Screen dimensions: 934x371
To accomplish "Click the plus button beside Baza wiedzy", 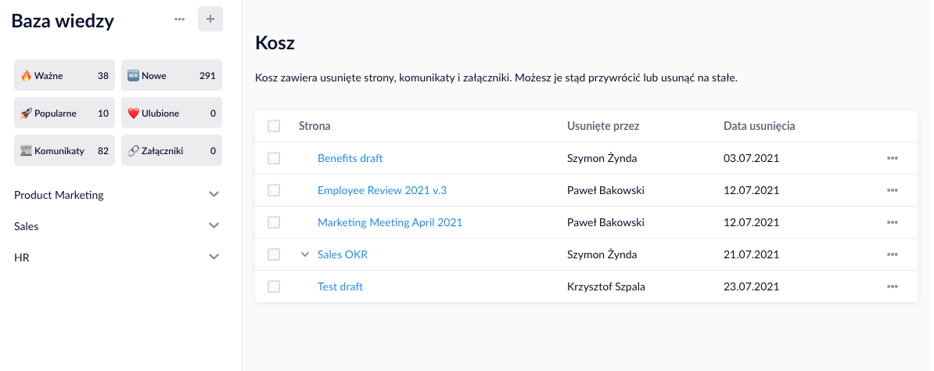I will click(x=210, y=19).
